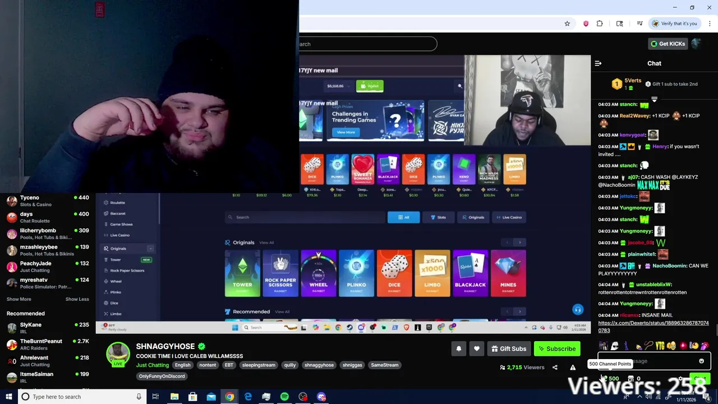Open PeachyJade's channel in sidebar
The image size is (718, 404).
(48, 267)
